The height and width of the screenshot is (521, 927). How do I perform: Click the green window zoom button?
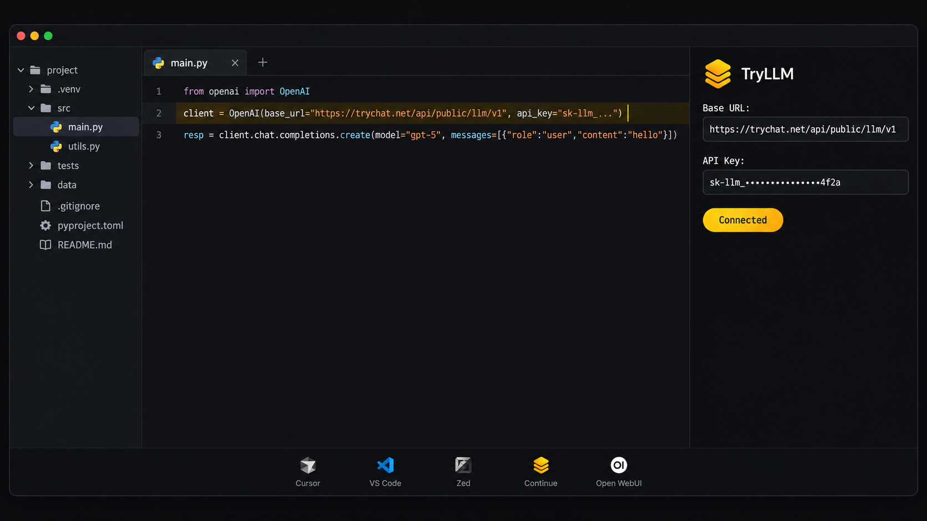(48, 36)
